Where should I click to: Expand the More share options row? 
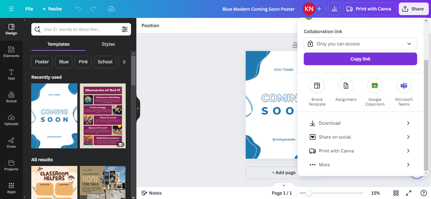click(x=360, y=165)
